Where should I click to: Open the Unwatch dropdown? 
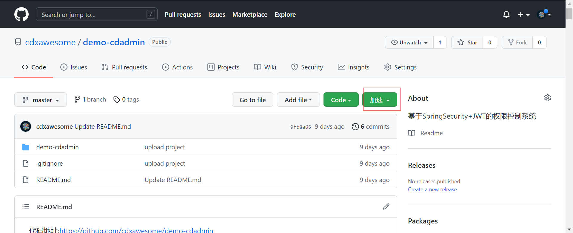coord(409,42)
